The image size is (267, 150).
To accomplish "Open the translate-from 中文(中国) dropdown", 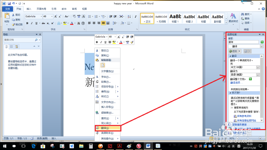I will click(x=258, y=68).
